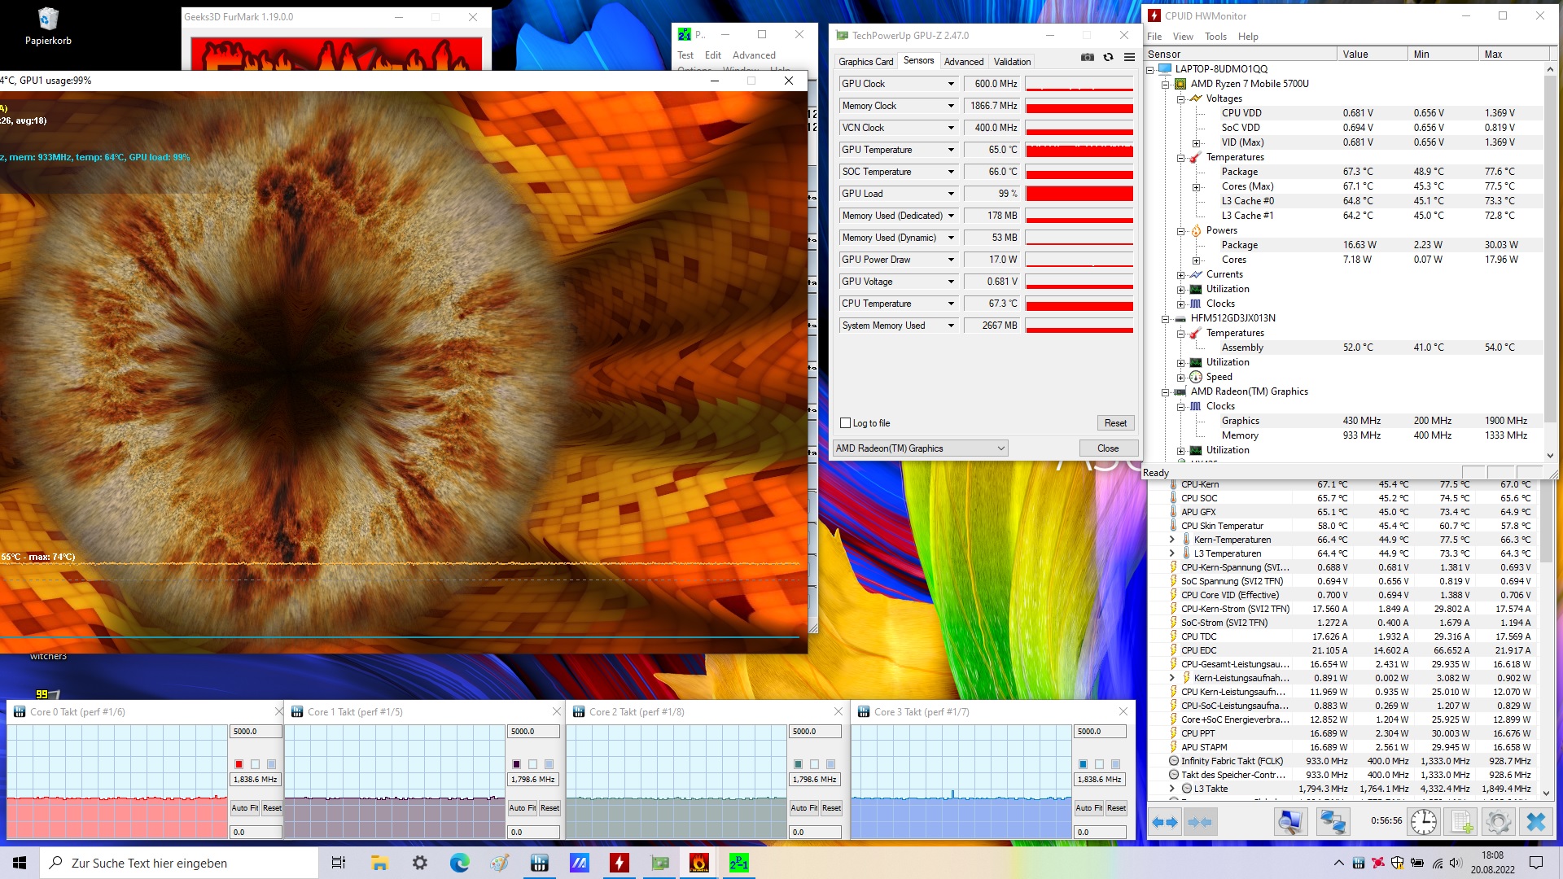This screenshot has width=1563, height=879.
Task: Open the GPU-Z hamburger menu icon
Action: pyautogui.click(x=1129, y=57)
